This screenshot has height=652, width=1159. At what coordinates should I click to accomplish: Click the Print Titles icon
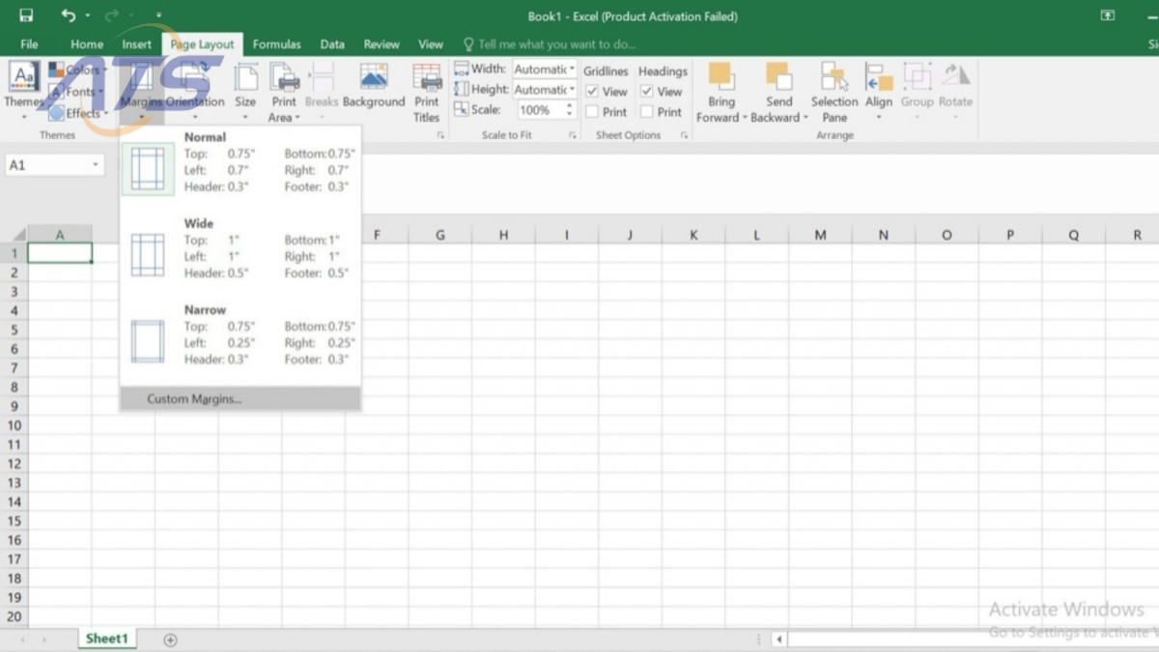click(x=427, y=77)
